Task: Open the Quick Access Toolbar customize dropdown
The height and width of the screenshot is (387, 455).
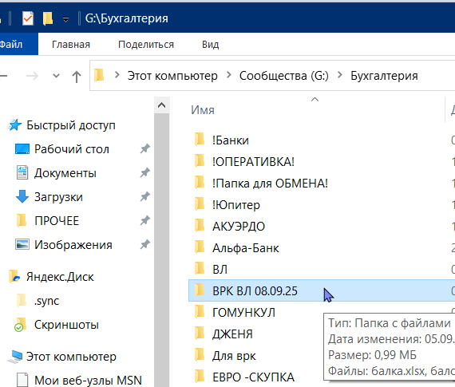Action: 66,19
